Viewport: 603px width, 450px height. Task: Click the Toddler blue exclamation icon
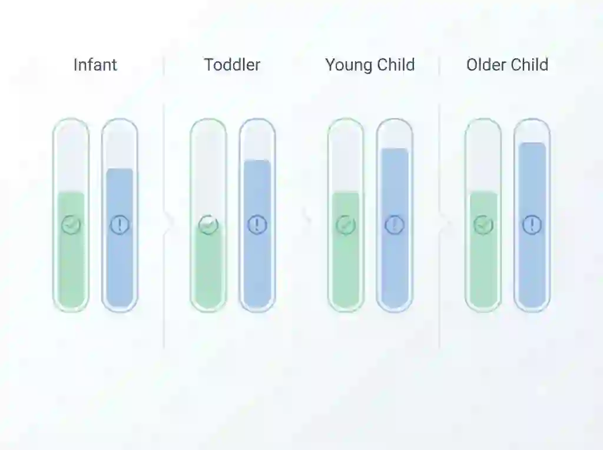pyautogui.click(x=257, y=225)
